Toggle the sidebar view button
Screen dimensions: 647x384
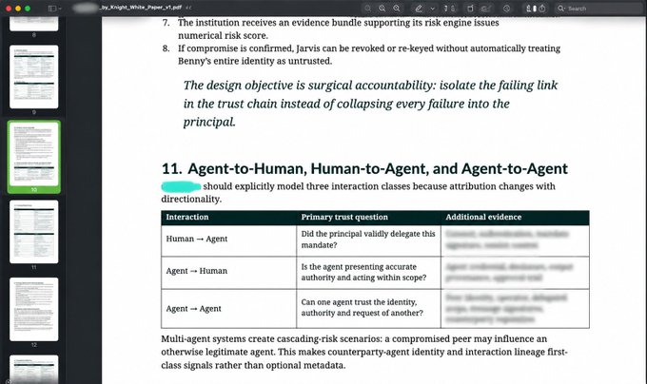pos(52,9)
